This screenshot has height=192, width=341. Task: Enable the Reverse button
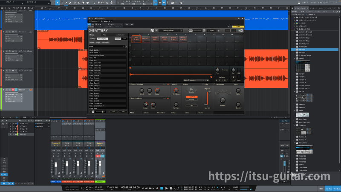pyautogui.click(x=224, y=70)
